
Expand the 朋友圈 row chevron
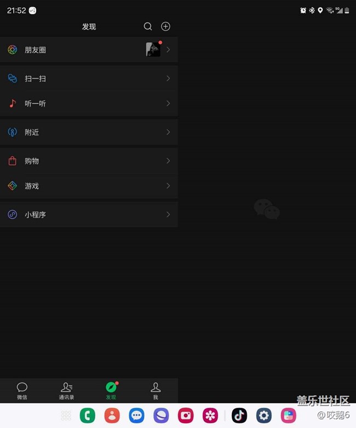point(168,50)
